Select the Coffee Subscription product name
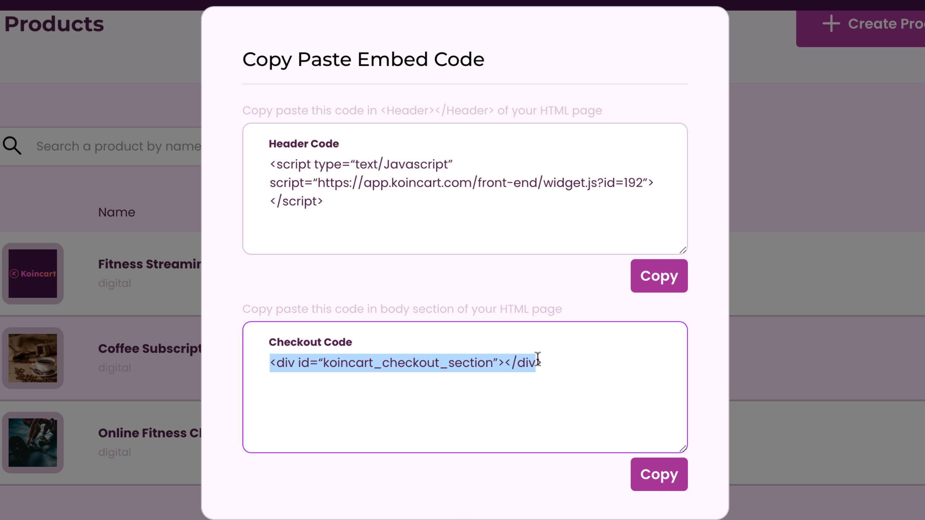This screenshot has width=925, height=520. 149,348
